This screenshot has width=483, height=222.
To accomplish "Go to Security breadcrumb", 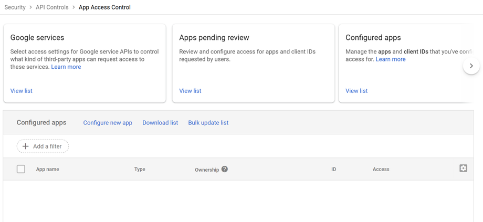I will coord(15,7).
